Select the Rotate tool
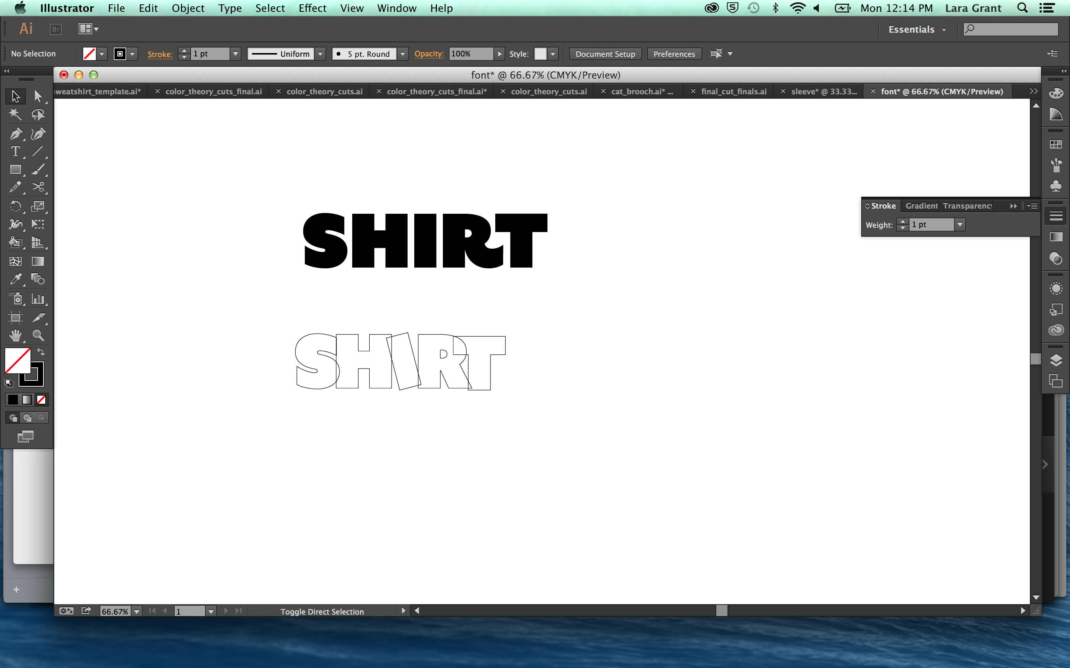1070x668 pixels. (16, 206)
